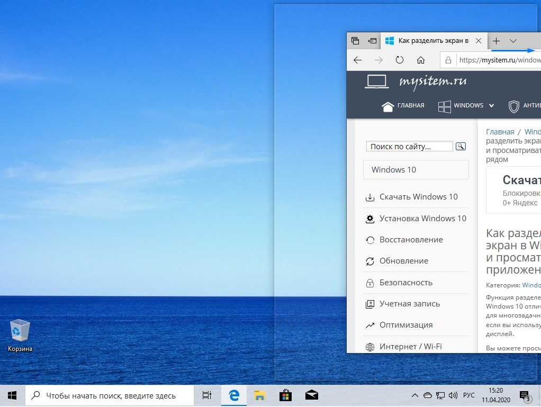
Task: Click the address bar lock icon
Action: click(x=448, y=60)
